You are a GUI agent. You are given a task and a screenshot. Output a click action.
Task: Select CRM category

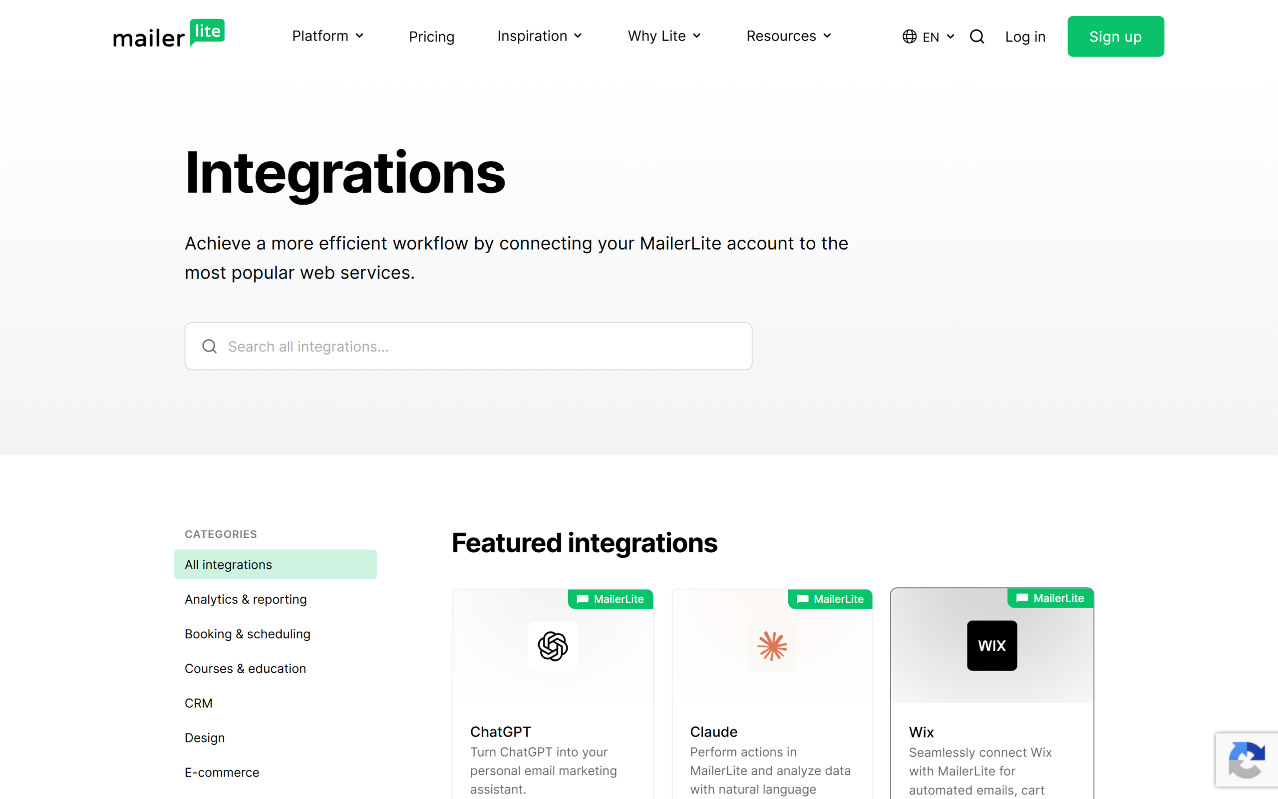click(199, 703)
